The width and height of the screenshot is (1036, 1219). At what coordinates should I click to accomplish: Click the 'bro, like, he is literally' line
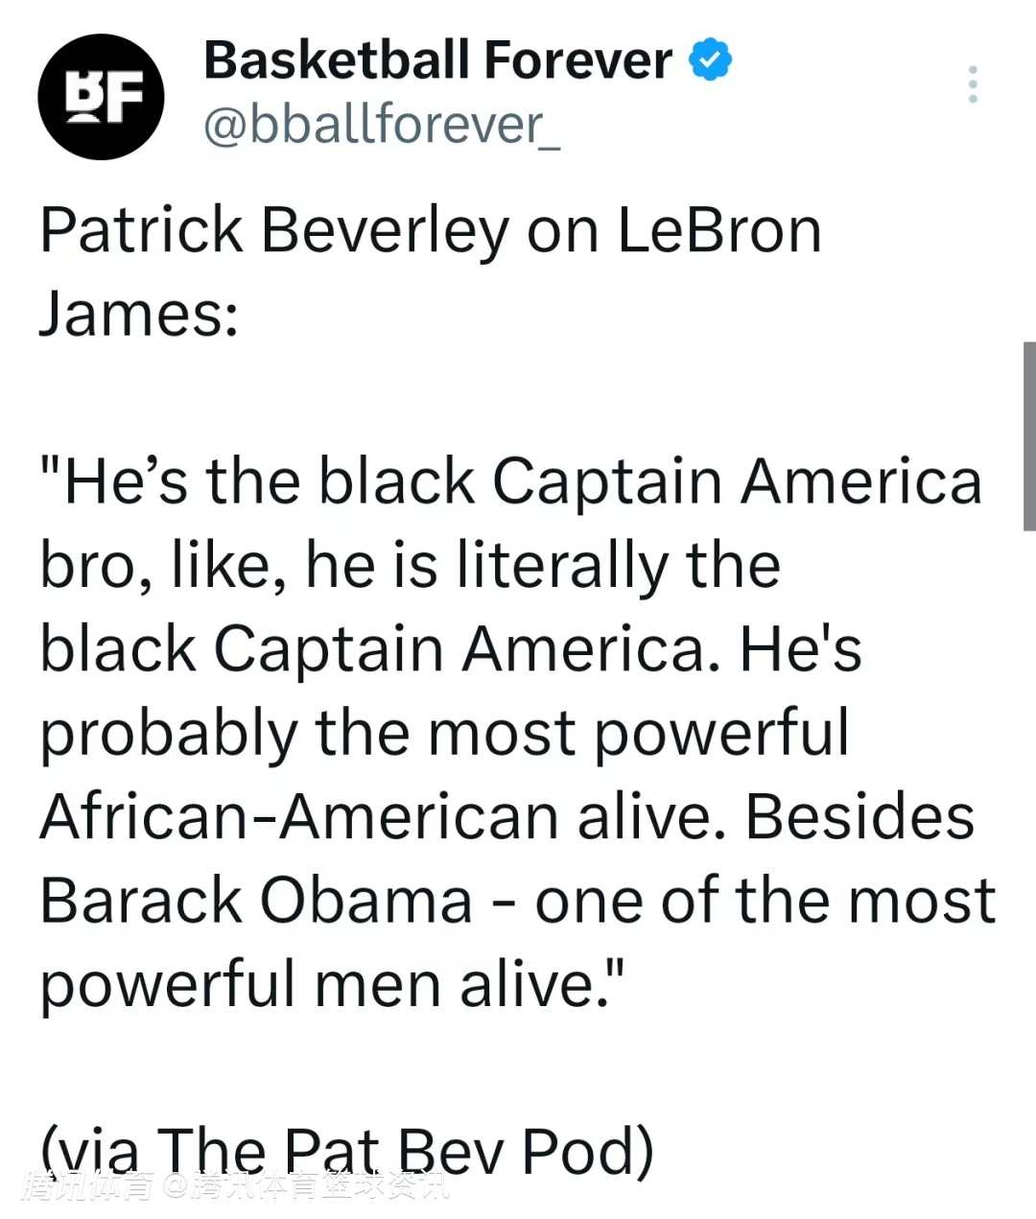(x=410, y=564)
